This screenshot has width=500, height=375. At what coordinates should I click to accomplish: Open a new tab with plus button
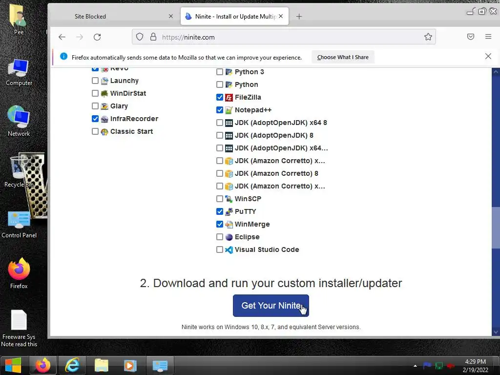tap(299, 17)
